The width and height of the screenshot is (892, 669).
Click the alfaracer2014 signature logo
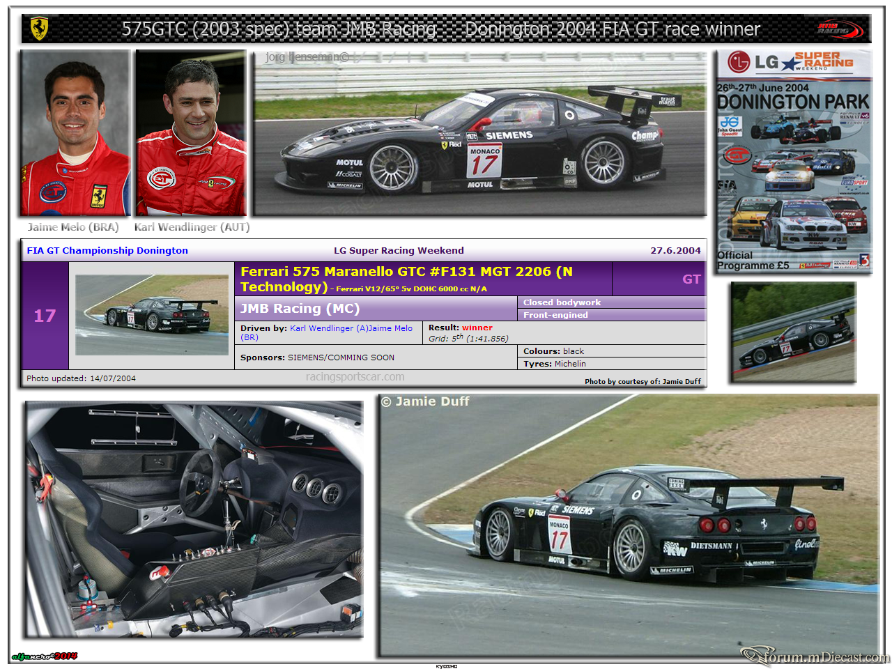click(x=45, y=656)
